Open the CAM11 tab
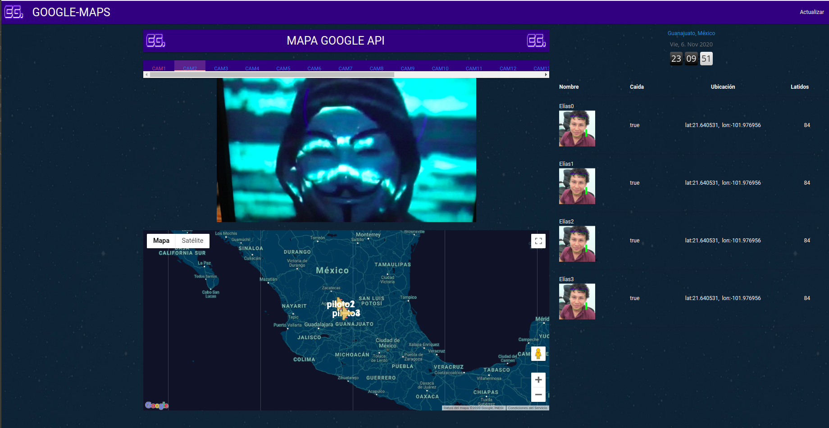The height and width of the screenshot is (428, 829). (474, 66)
